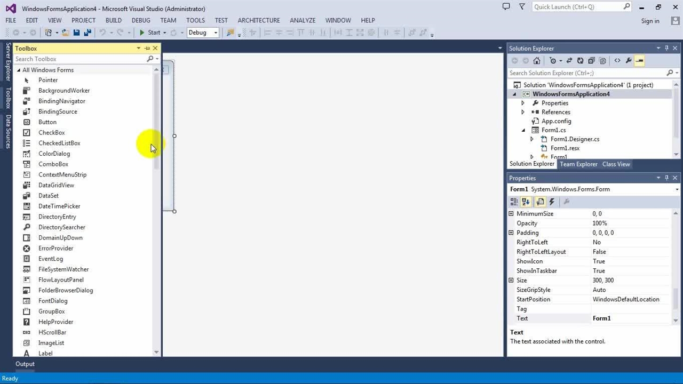Click the Home icon in Solution Explorer
The height and width of the screenshot is (384, 683).
pyautogui.click(x=537, y=61)
